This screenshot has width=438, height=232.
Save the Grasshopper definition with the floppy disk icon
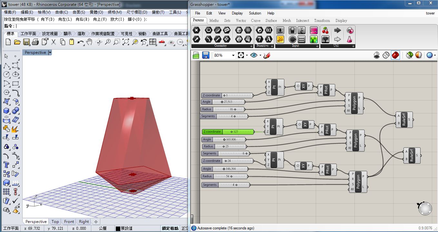click(x=205, y=55)
